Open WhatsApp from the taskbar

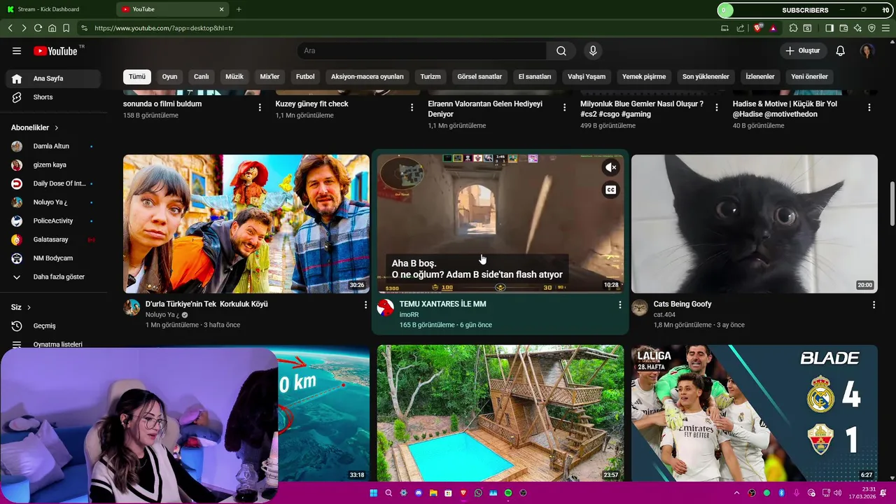[478, 493]
